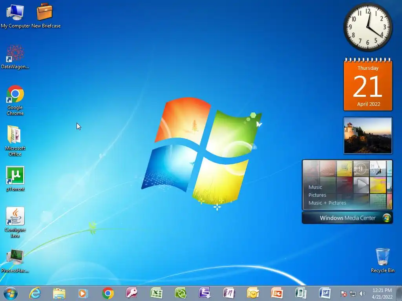The height and width of the screenshot is (301, 402).
Task: Launch Microsoft Word from the taskbar
Action: click(x=325, y=293)
